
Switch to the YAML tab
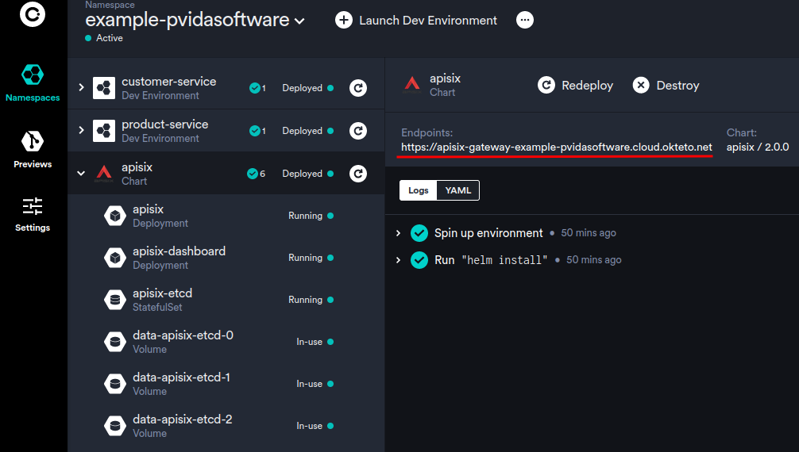pos(458,190)
